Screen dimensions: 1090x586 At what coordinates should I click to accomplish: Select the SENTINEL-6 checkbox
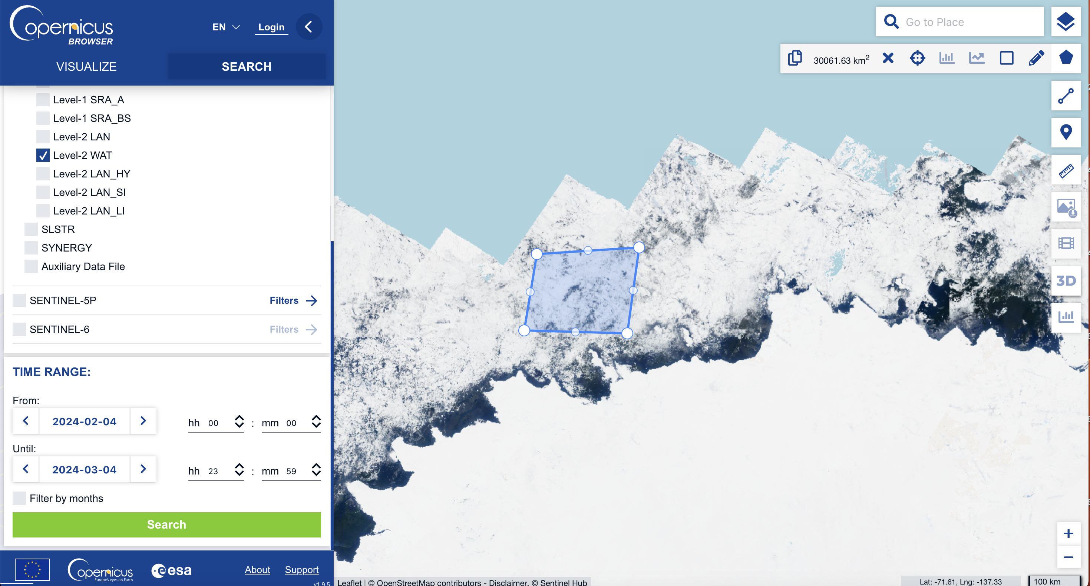[x=19, y=329]
